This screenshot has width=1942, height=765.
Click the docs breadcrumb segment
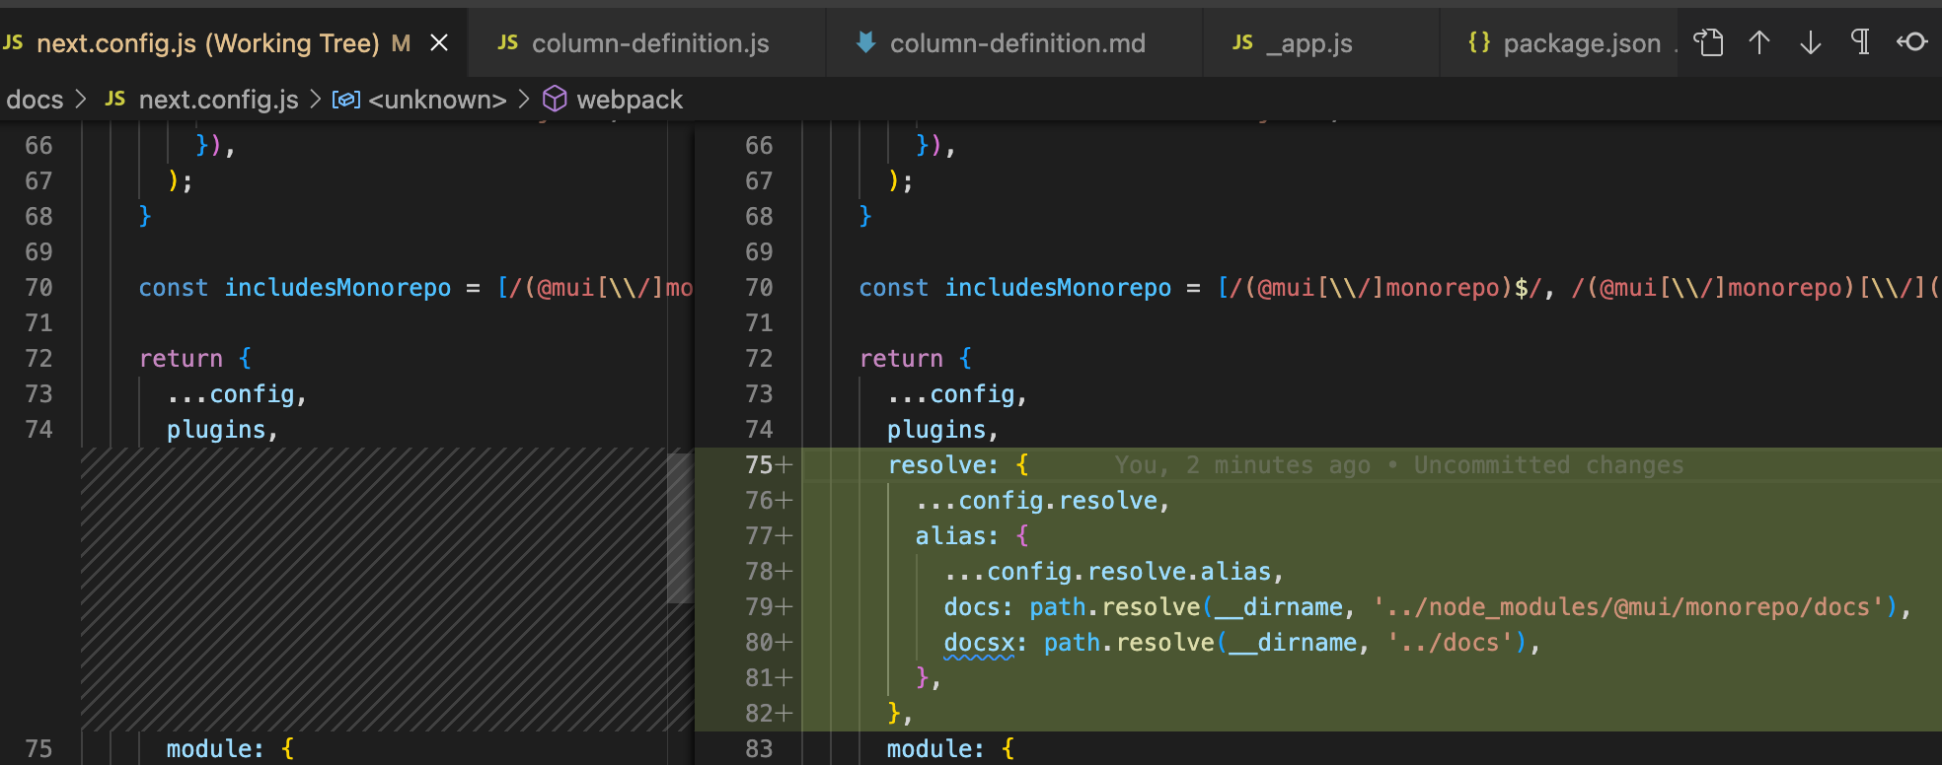coord(35,100)
